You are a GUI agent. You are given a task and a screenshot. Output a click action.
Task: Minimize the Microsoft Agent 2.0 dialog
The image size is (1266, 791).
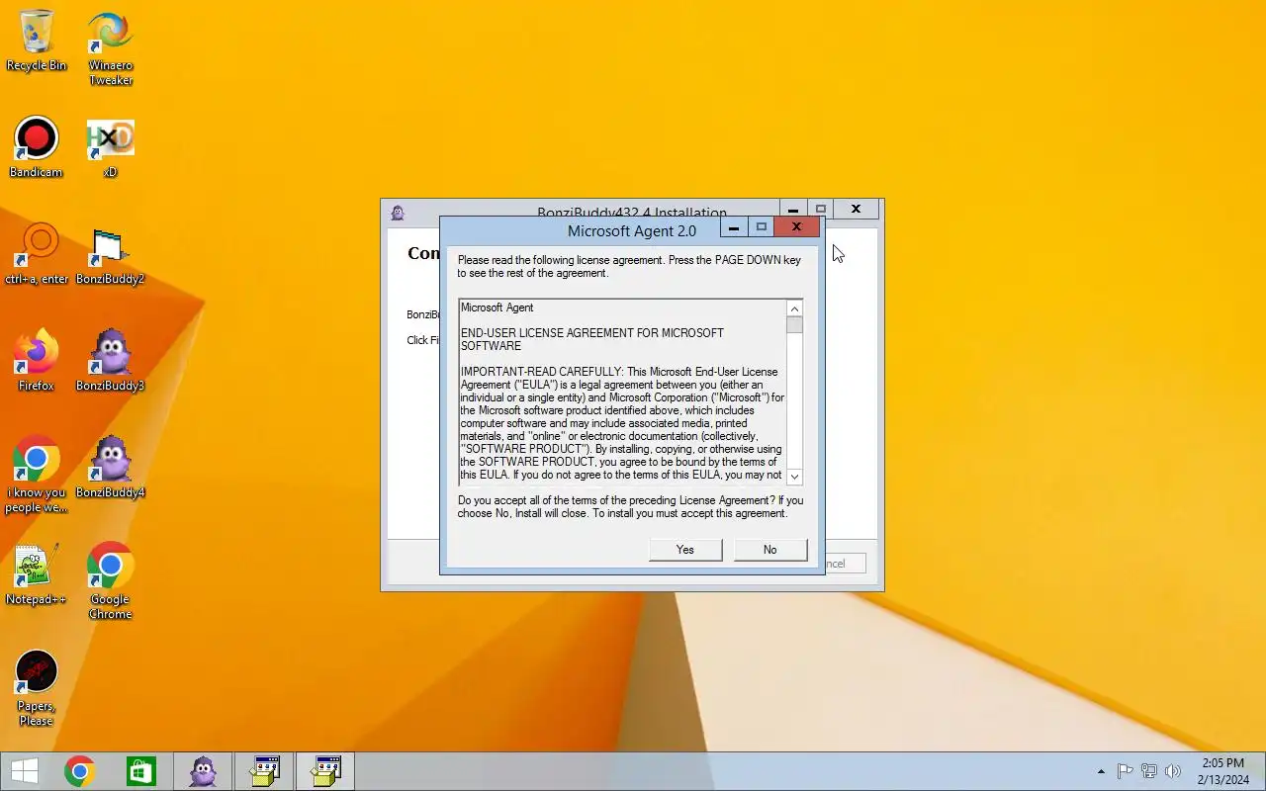pyautogui.click(x=733, y=227)
